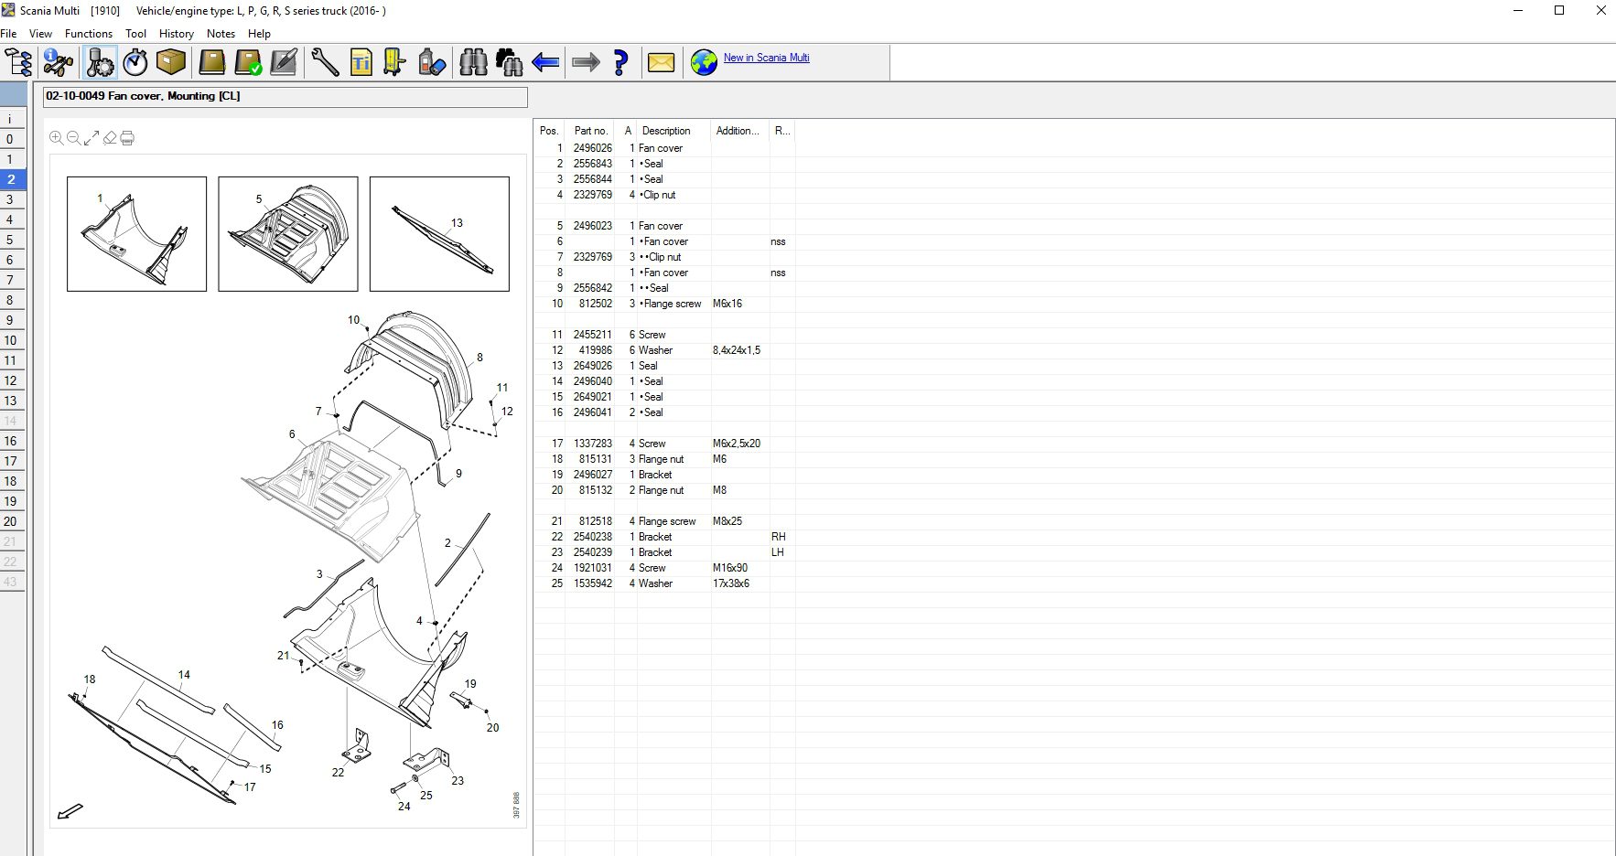The width and height of the screenshot is (1616, 856).
Task: Print the current parts illustration
Action: 129,137
